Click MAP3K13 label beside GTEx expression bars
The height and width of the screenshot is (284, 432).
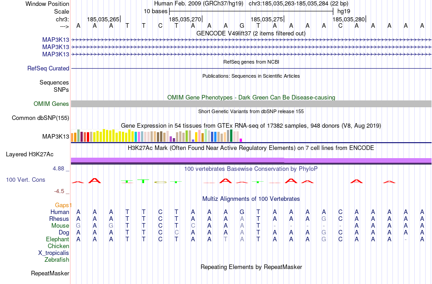coord(55,136)
